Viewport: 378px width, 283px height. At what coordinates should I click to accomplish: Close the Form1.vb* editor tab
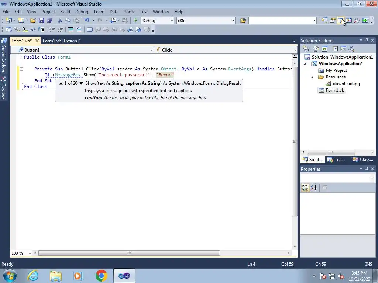[37, 41]
